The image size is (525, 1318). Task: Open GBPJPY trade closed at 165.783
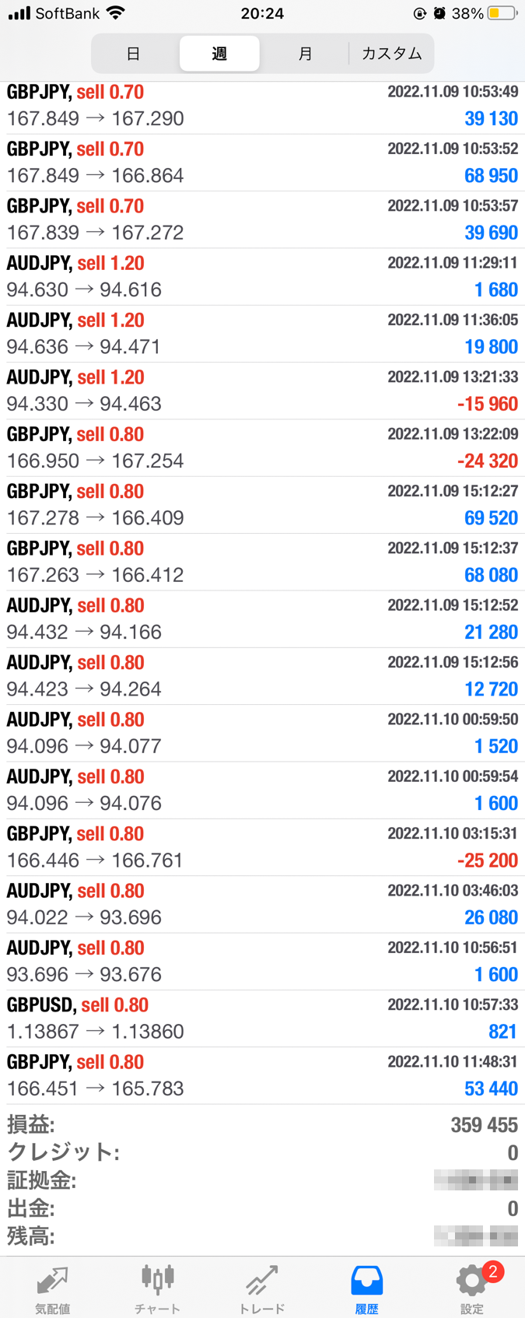pos(262,1075)
